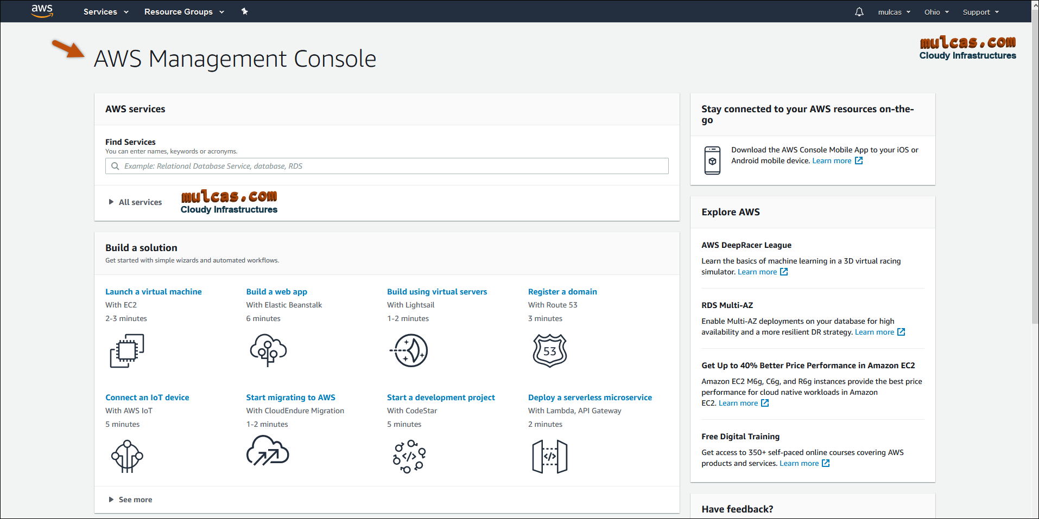The image size is (1039, 519).
Task: Click the pin shortcuts icon
Action: click(245, 11)
